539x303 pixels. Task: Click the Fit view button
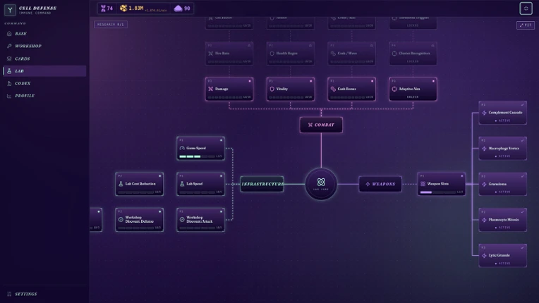526,25
